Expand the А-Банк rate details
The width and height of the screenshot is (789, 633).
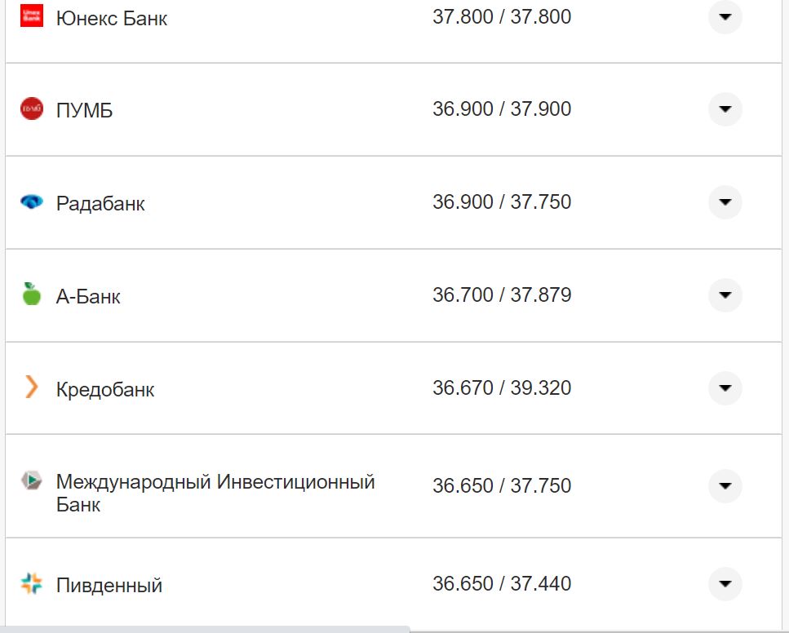(725, 295)
